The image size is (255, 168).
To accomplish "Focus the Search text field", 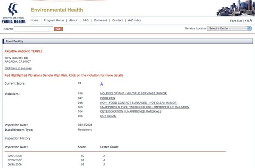I will pos(33,29).
